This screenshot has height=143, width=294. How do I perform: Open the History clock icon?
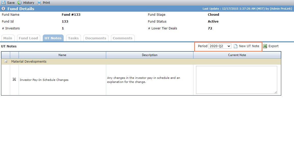pos(20,3)
